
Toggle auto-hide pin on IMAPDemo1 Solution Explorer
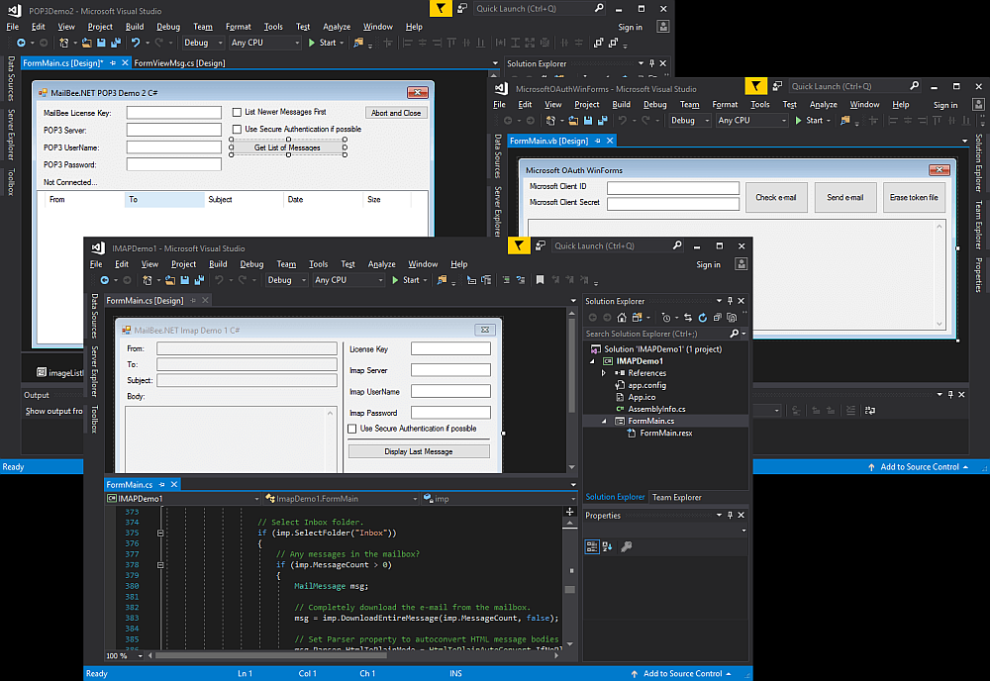click(730, 301)
